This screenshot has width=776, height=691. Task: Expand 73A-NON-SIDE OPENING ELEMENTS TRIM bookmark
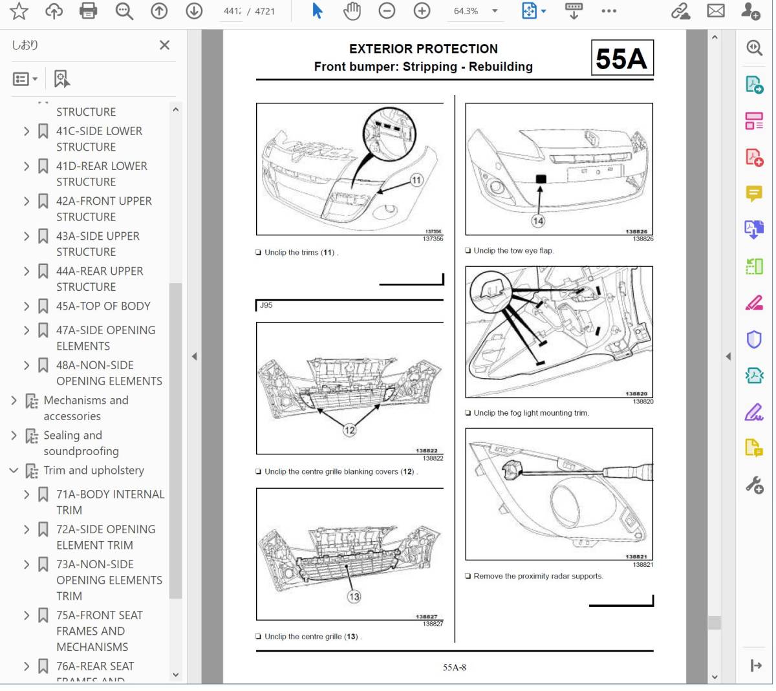tap(27, 564)
